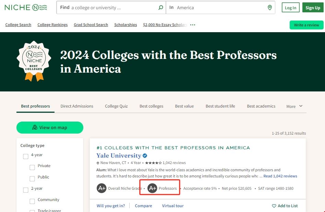
Task: Click heart icon to add to list
Action: (274, 206)
